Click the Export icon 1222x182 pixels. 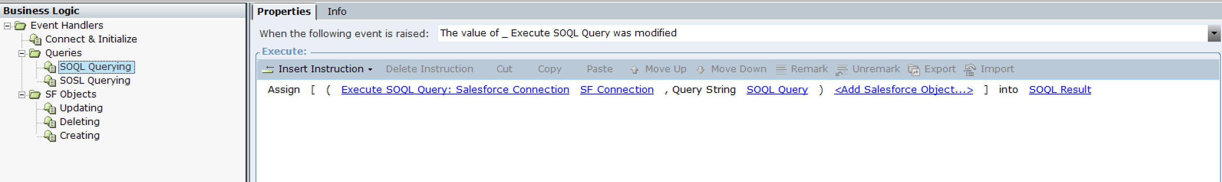[914, 70]
